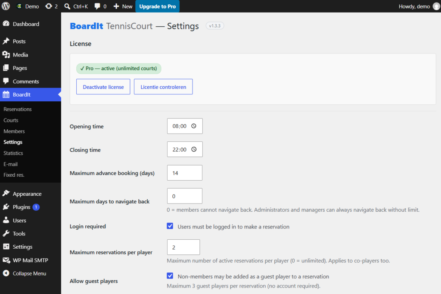Click the user avatar icon
Viewport: 441px width, 294px height.
pyautogui.click(x=436, y=6)
